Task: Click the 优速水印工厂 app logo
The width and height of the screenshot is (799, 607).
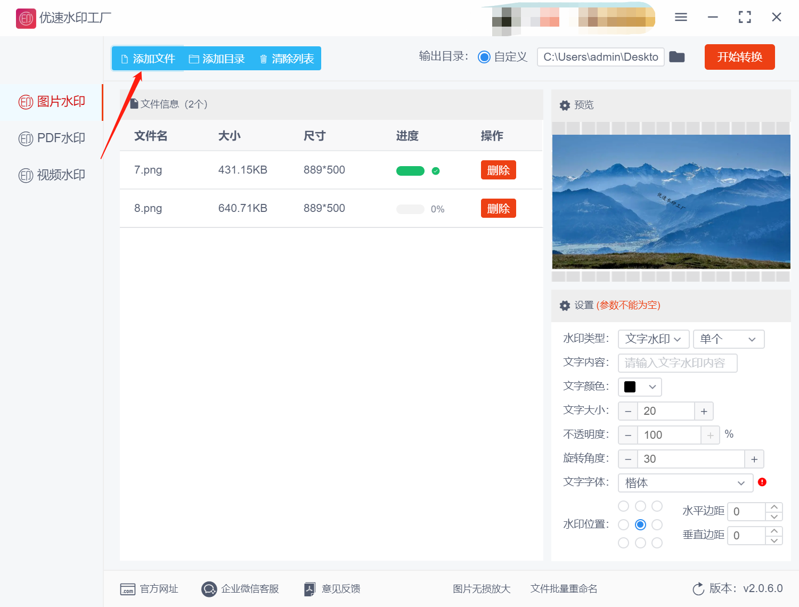Action: pos(26,18)
